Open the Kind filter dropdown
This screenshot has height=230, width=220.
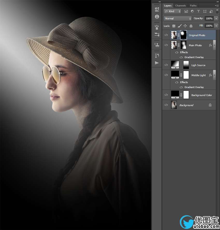pos(172,11)
